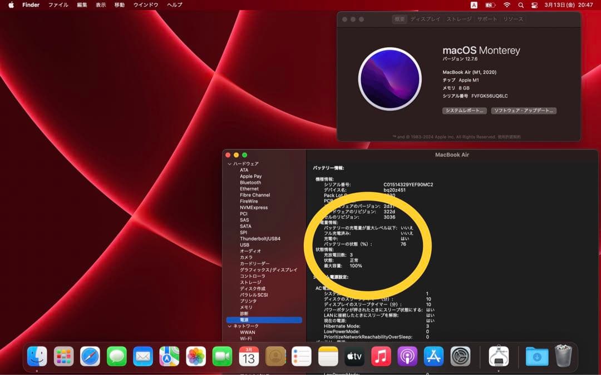Select パラレルSCSI in the sidebar
This screenshot has height=375, width=601.
tap(254, 295)
